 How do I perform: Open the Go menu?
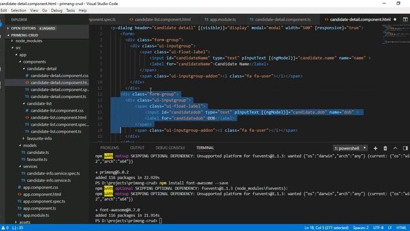pyautogui.click(x=44, y=10)
